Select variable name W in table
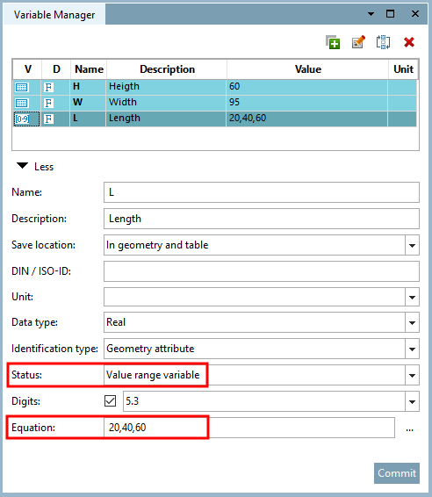The width and height of the screenshot is (432, 497). click(x=88, y=103)
